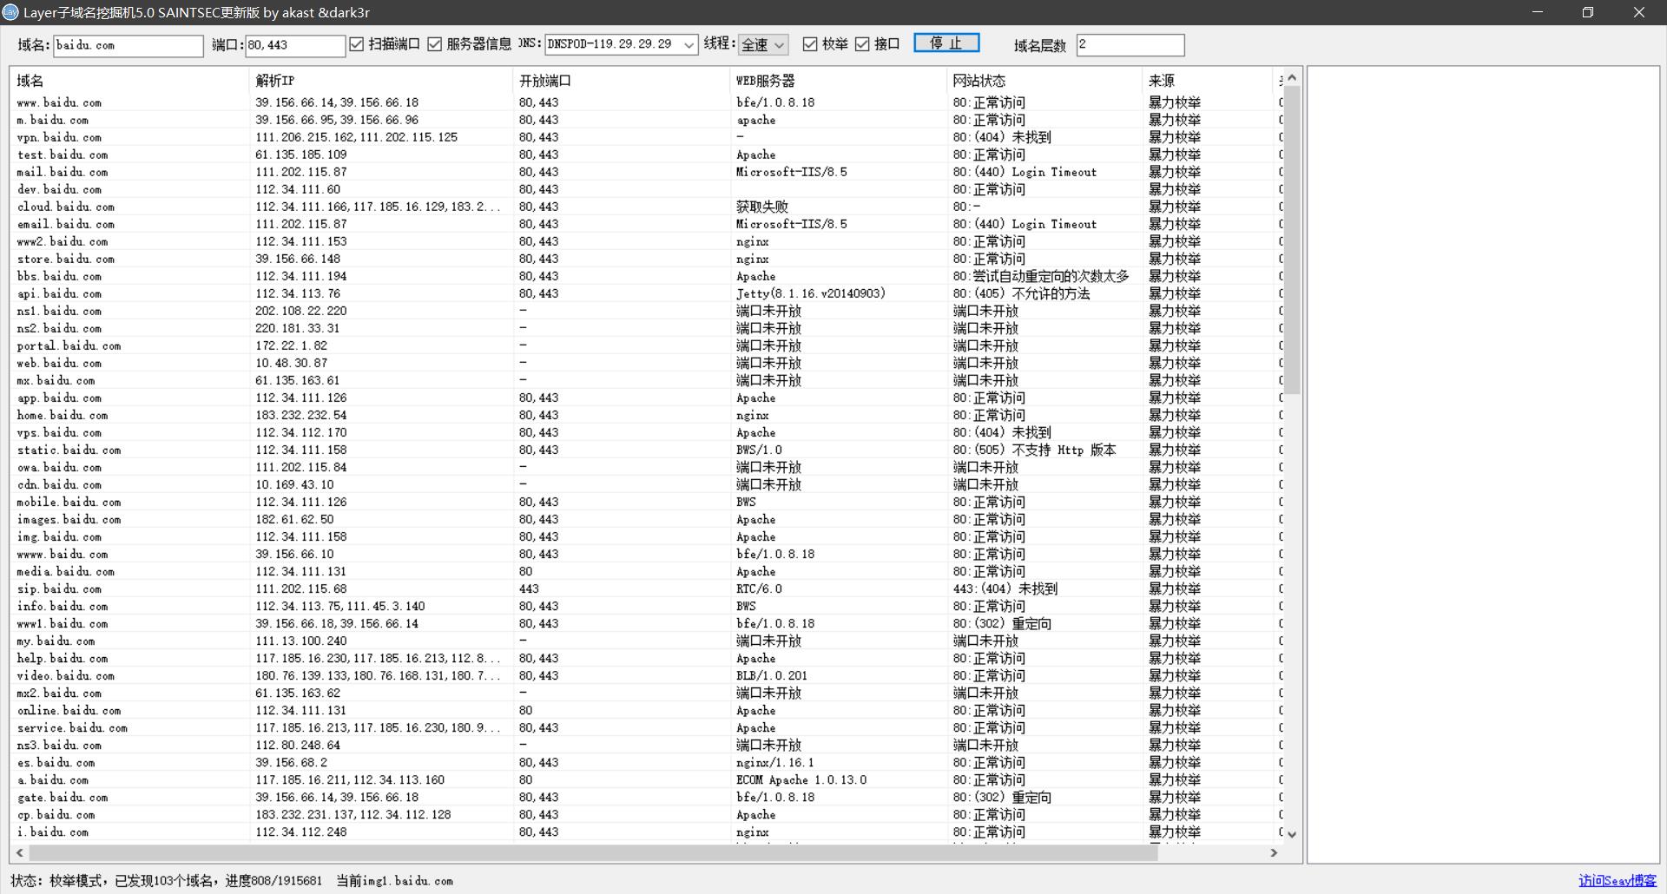This screenshot has width=1667, height=894.
Task: Select the vpn.baidu.com row
Action: coord(647,137)
